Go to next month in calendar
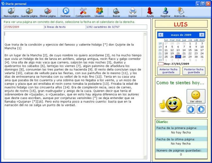The height and width of the screenshot is (163, 212). (202, 35)
